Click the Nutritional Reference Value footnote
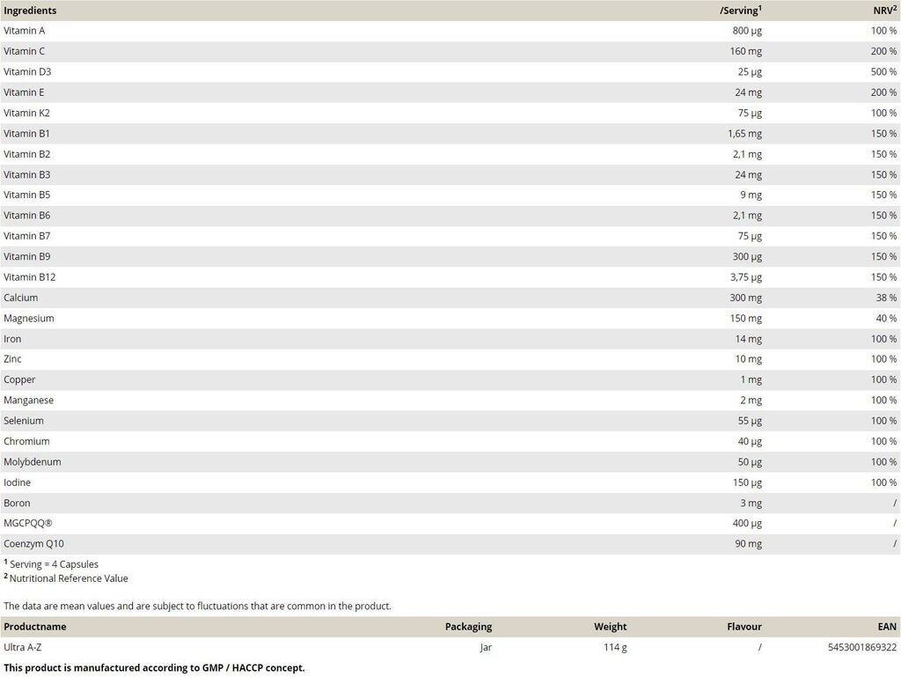Screen dimensions: 901x677 (x=69, y=578)
